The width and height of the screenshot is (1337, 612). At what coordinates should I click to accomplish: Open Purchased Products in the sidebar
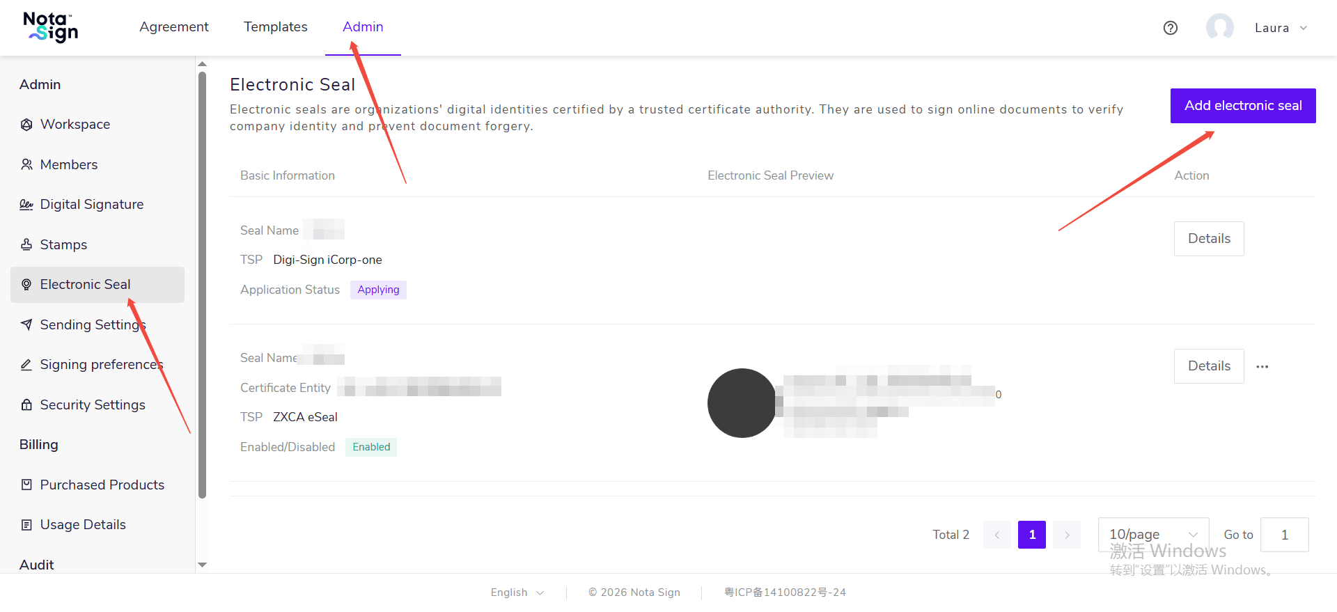tap(97, 485)
